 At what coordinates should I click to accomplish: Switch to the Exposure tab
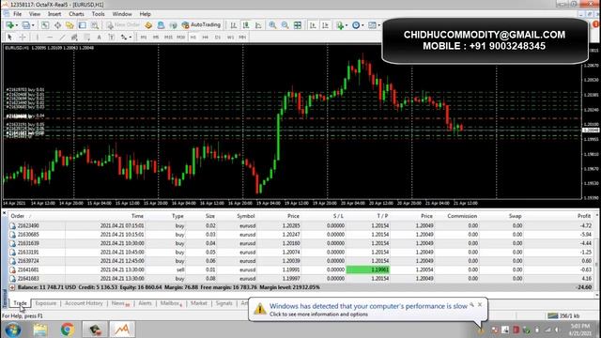coord(46,303)
